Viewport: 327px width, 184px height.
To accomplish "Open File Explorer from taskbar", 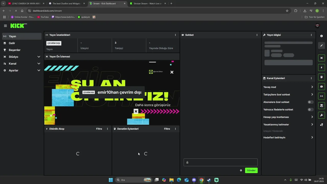I will tap(171, 180).
